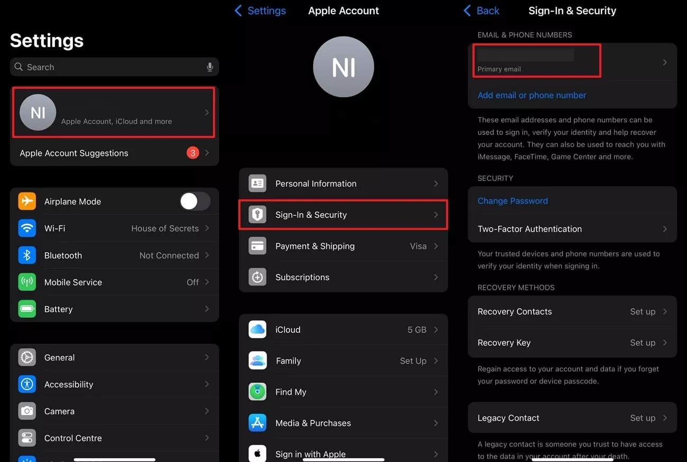
Task: Tap the Sign-In & Security shield icon
Action: pos(257,215)
